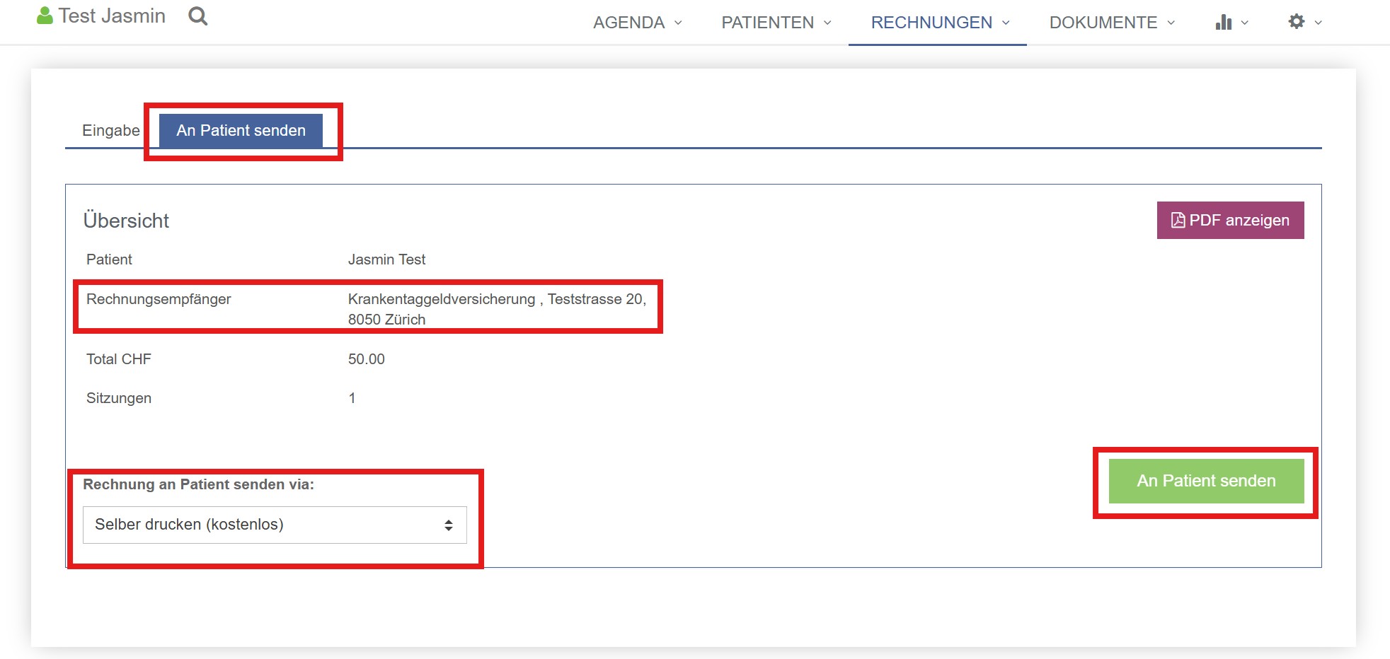Image resolution: width=1390 pixels, height=659 pixels.
Task: Click the Total CHF value 50.00
Action: (x=366, y=359)
